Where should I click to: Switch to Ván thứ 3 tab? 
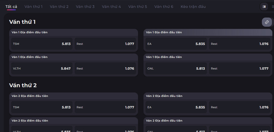click(85, 6)
